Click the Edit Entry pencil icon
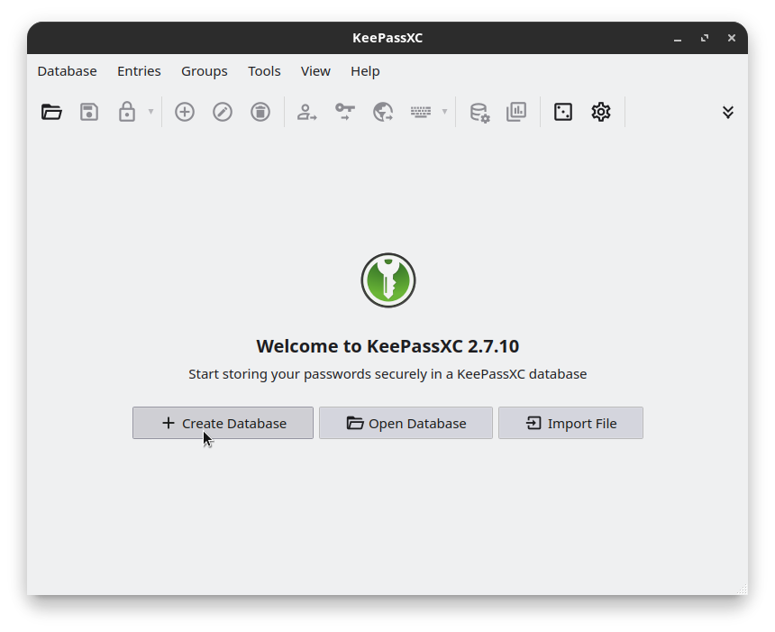775x632 pixels. pos(223,112)
